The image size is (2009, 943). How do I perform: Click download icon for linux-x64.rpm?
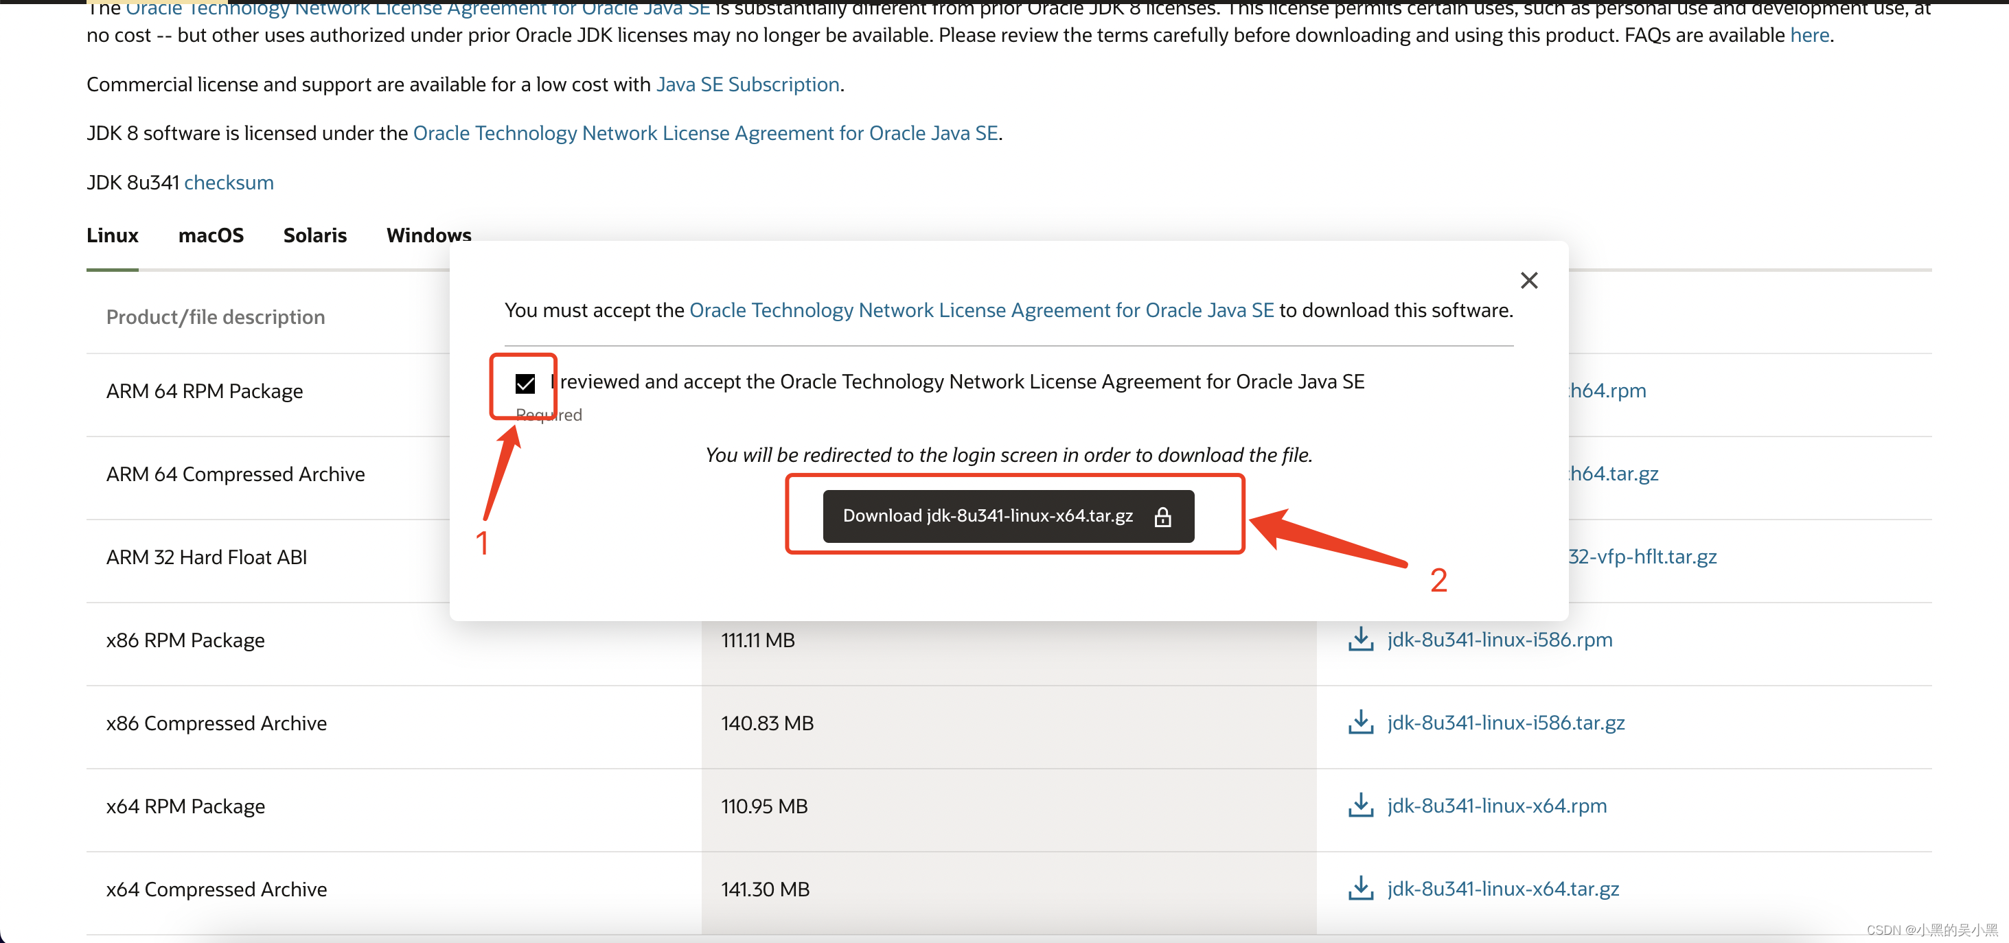[x=1360, y=805]
